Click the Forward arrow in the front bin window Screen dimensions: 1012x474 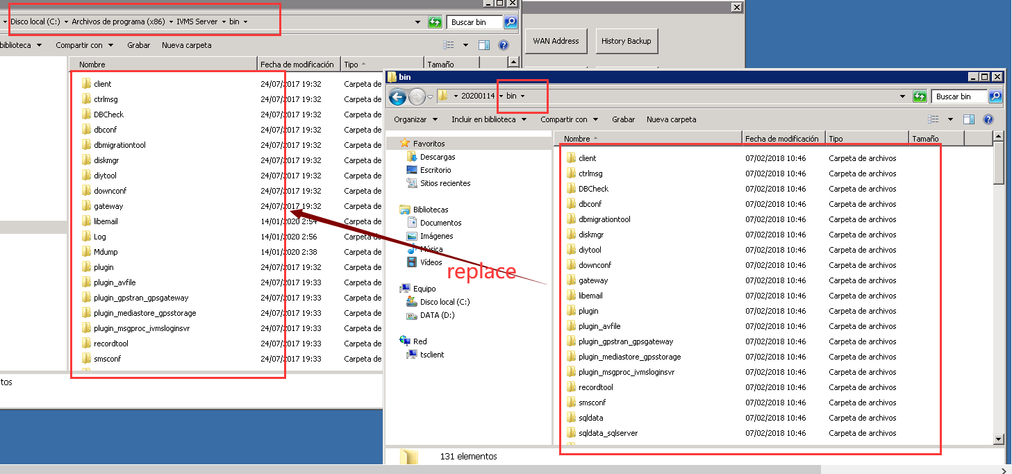click(x=417, y=96)
